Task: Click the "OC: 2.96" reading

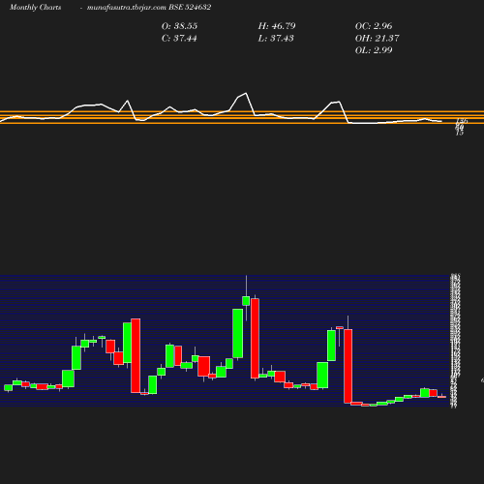Action: click(x=374, y=26)
